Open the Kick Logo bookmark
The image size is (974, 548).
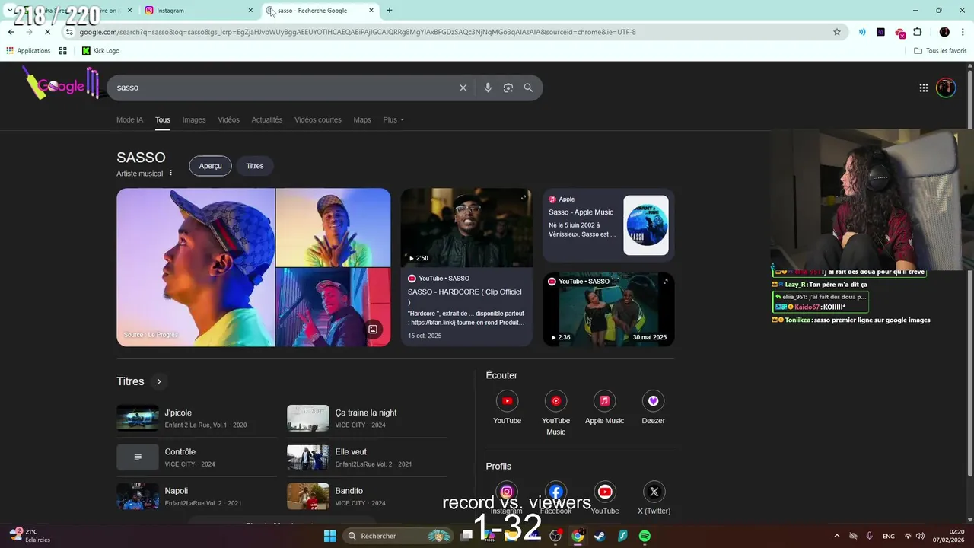pyautogui.click(x=100, y=50)
